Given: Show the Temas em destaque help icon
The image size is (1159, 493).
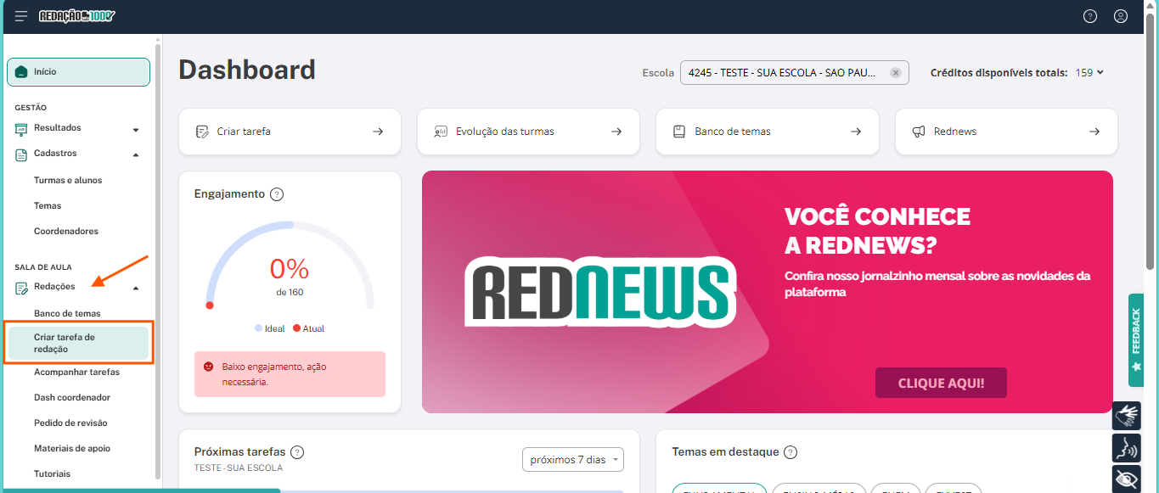Looking at the screenshot, I should tap(790, 452).
